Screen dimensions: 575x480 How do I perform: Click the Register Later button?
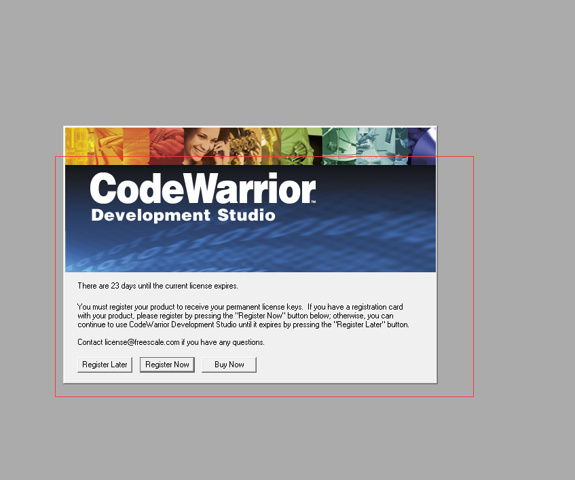[x=105, y=365]
